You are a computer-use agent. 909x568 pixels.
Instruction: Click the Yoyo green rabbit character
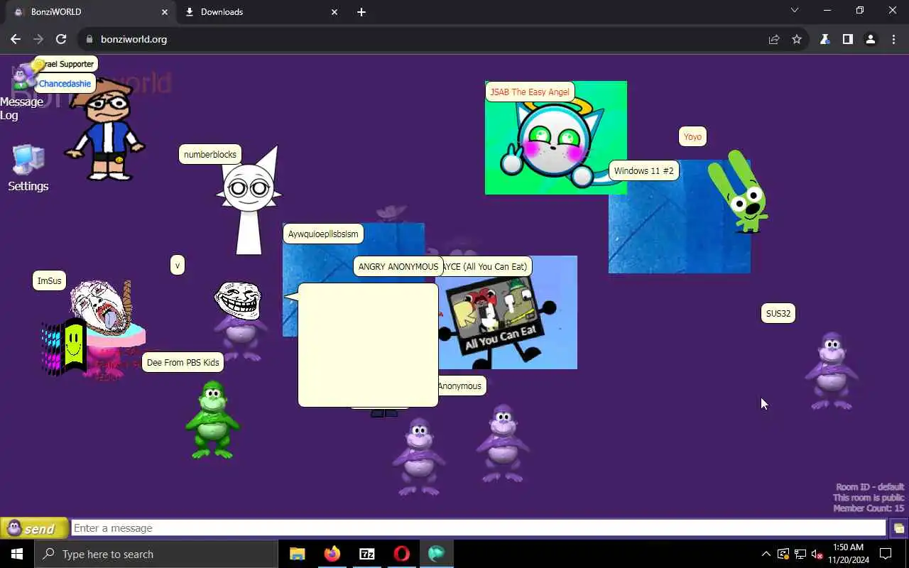point(739,192)
